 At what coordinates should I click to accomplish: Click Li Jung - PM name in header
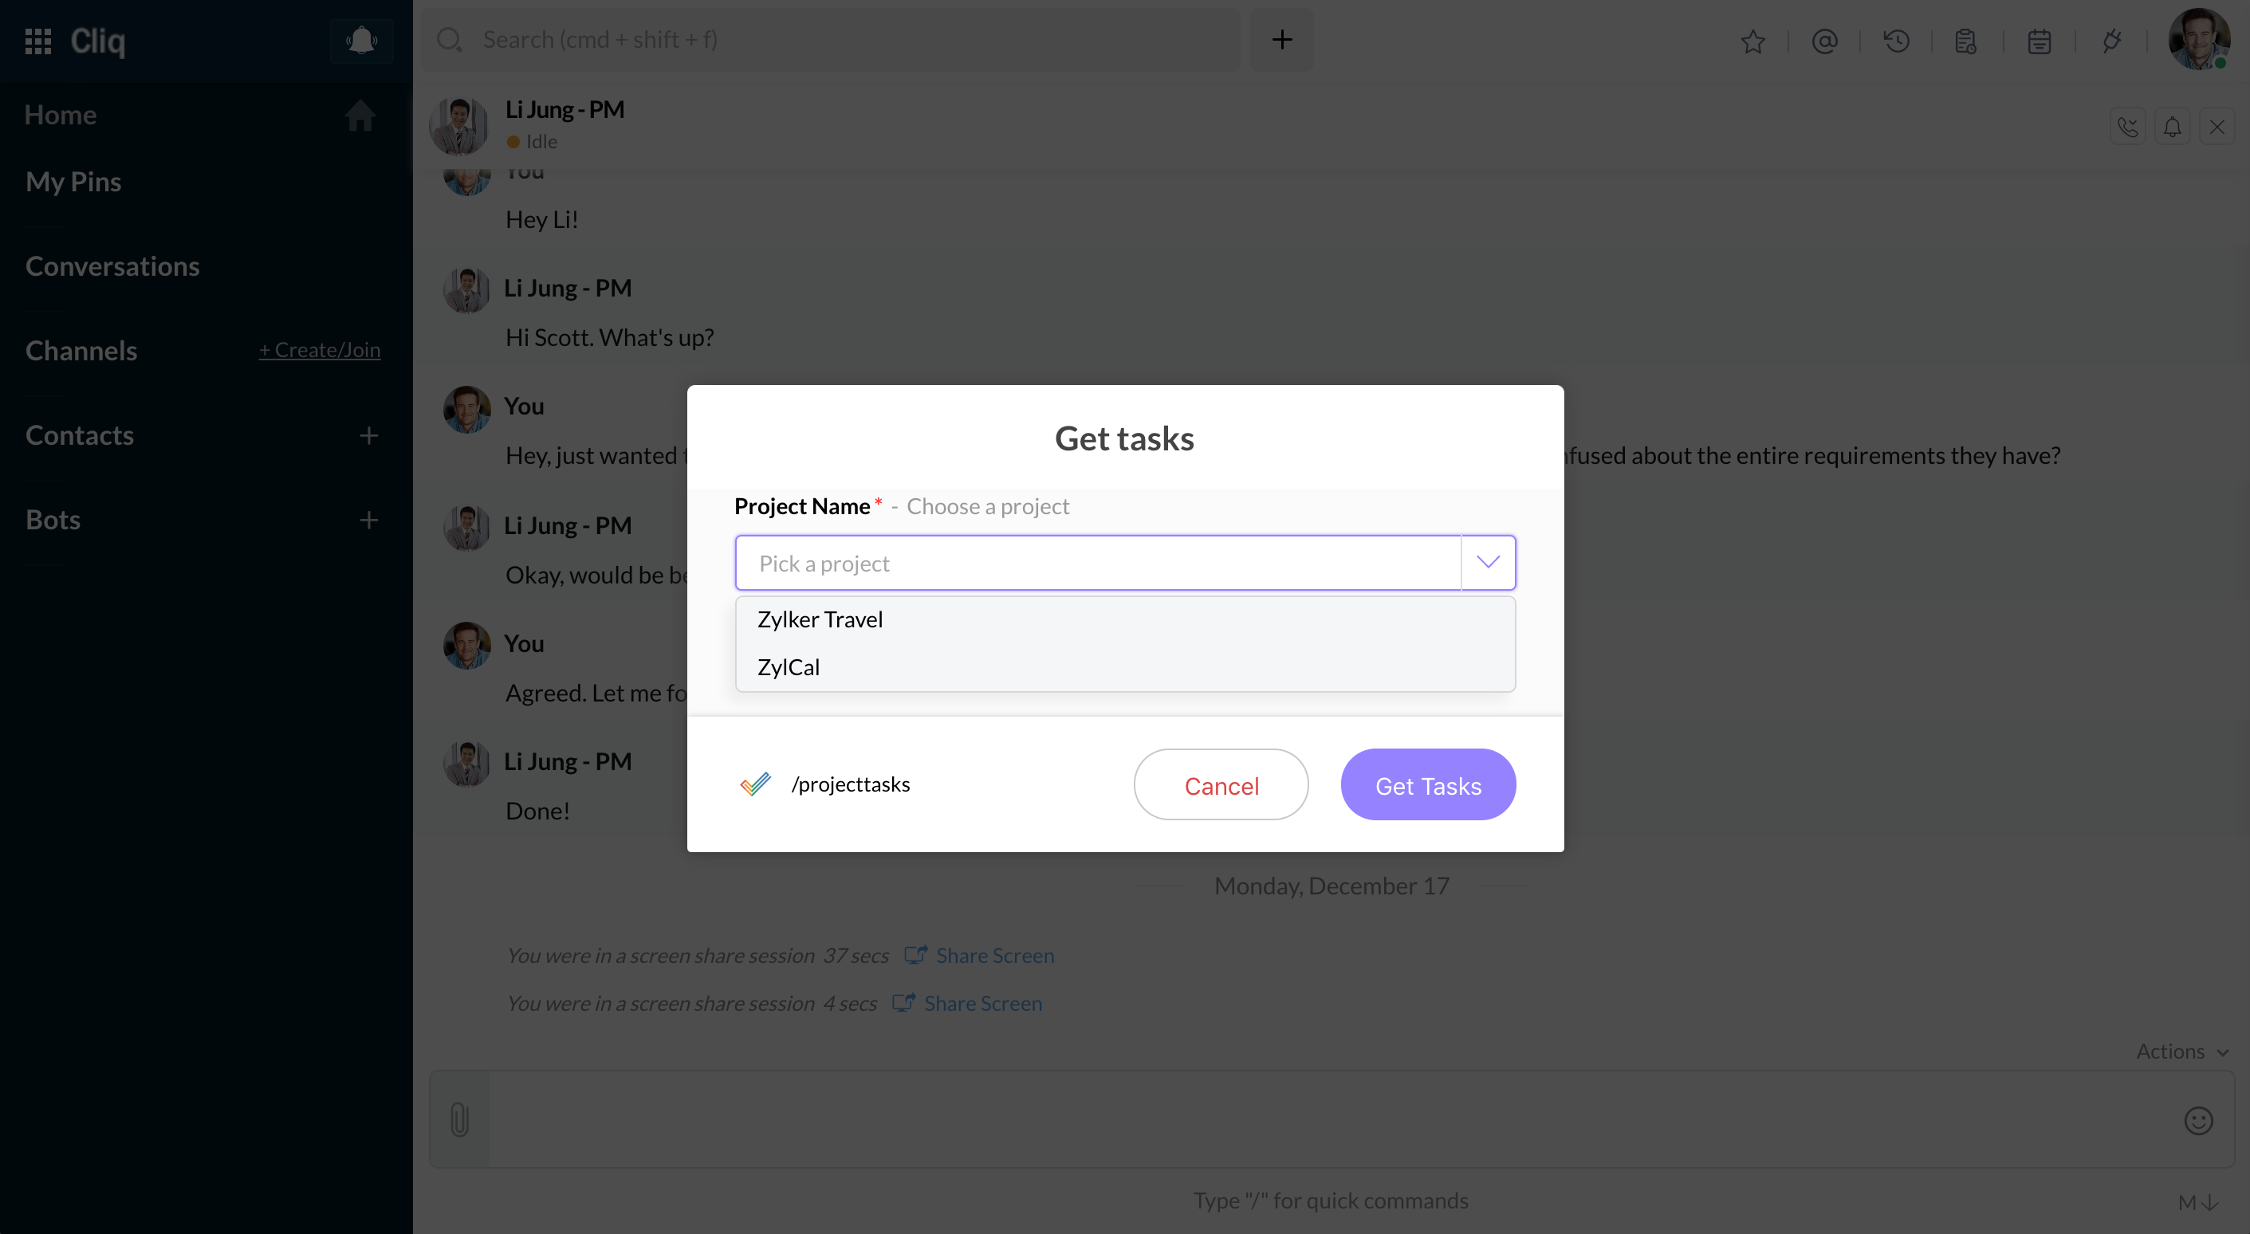click(564, 110)
